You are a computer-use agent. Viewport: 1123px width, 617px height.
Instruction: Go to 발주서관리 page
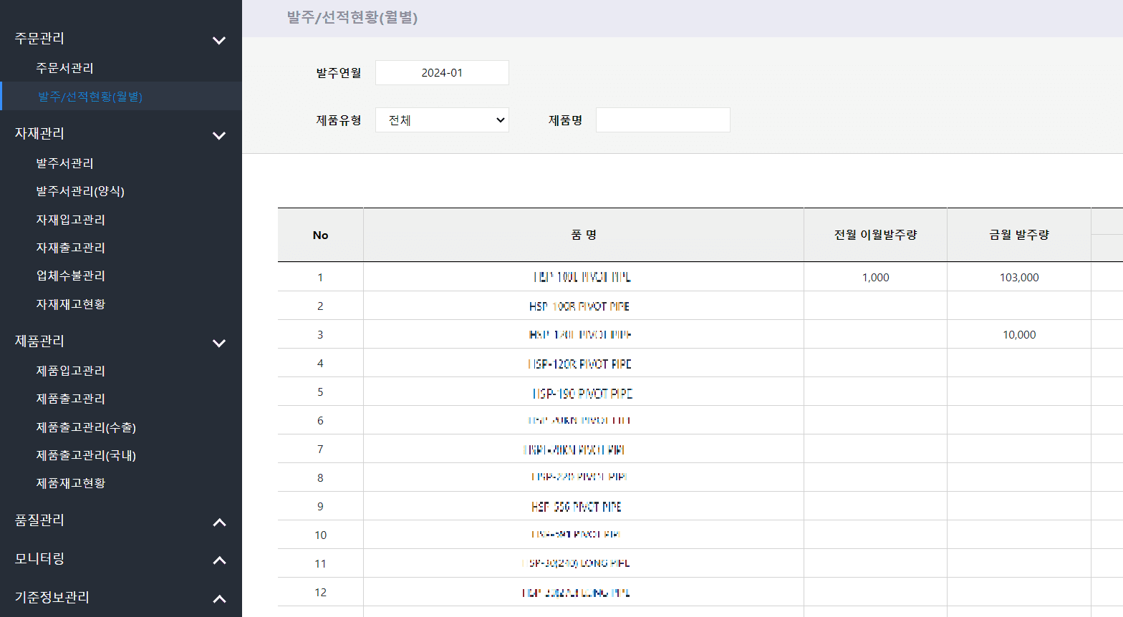coord(64,163)
